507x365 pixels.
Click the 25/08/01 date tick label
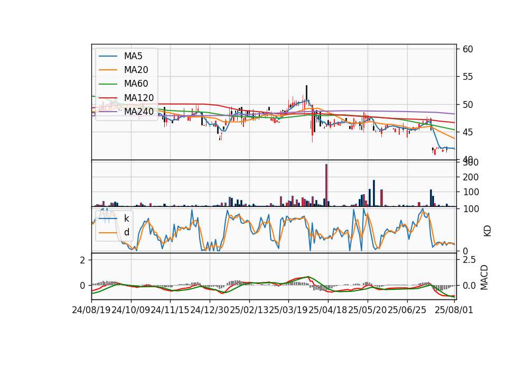point(454,311)
